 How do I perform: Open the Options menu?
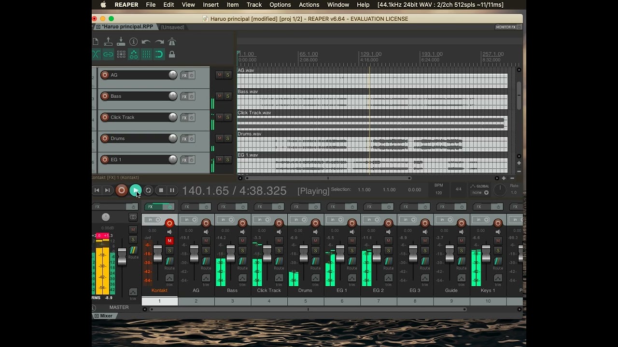pos(280,5)
